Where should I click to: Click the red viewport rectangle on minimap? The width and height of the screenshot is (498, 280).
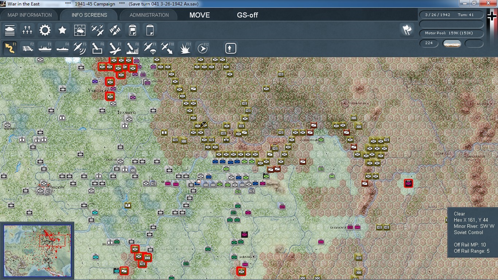click(x=52, y=241)
